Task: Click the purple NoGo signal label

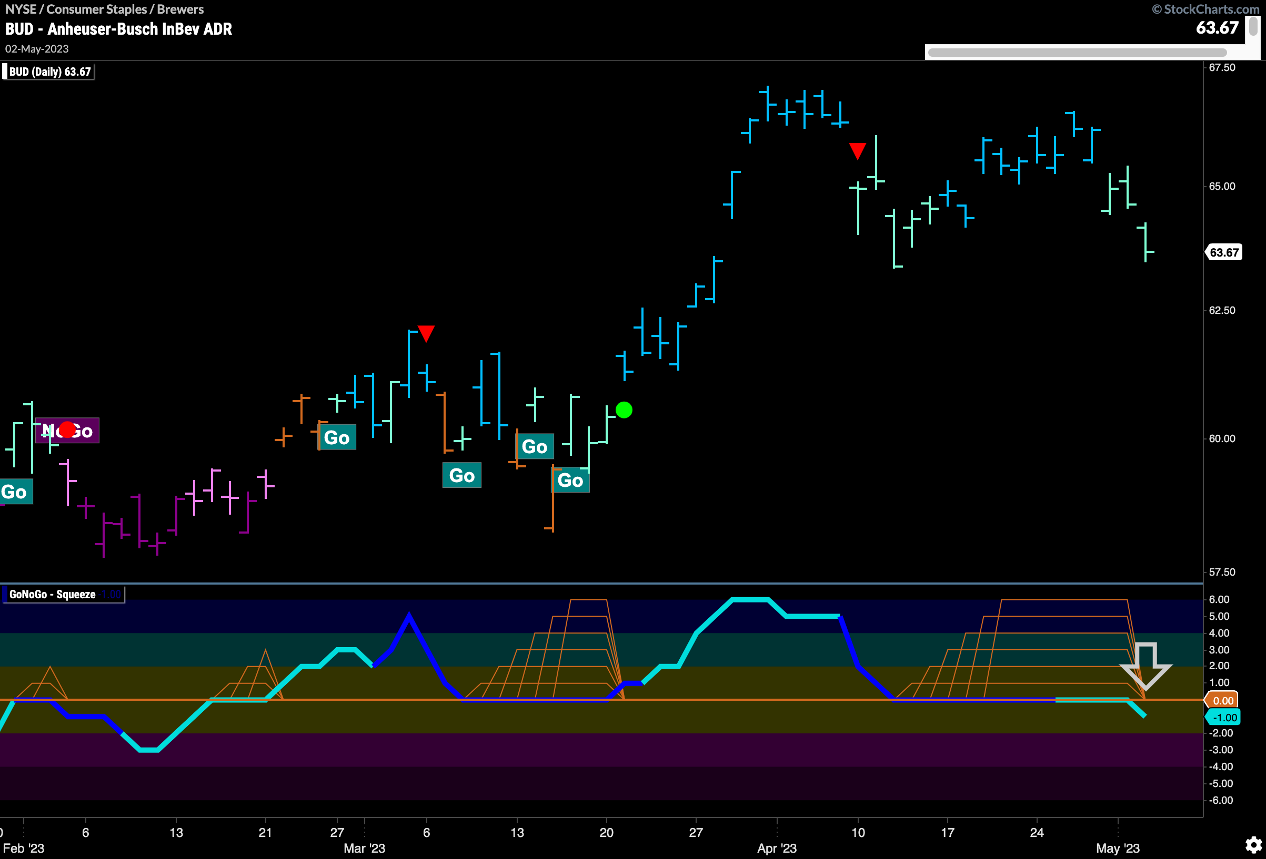Action: pyautogui.click(x=67, y=431)
